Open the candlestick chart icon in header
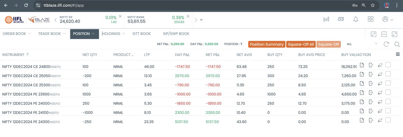Screen dimensions: 403x137 [x=326, y=19]
